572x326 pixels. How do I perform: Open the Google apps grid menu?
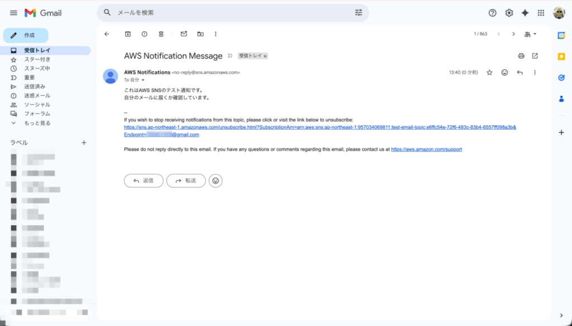point(540,12)
